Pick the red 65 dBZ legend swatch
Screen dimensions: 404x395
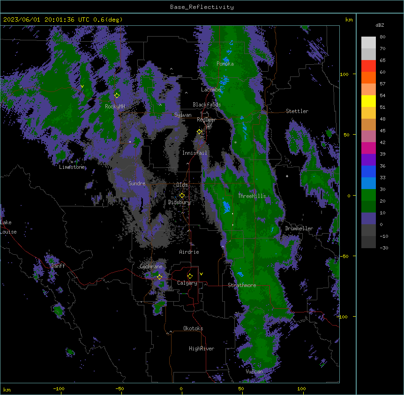[x=368, y=66]
